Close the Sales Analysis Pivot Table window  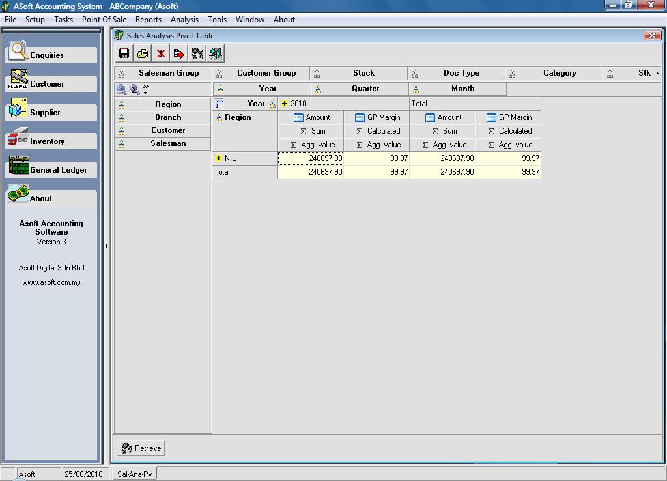click(652, 36)
